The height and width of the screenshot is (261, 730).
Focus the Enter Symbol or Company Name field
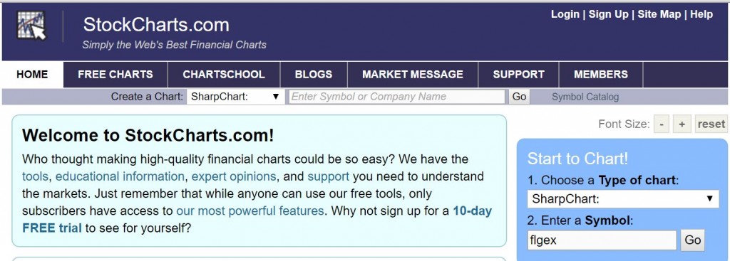coord(396,97)
